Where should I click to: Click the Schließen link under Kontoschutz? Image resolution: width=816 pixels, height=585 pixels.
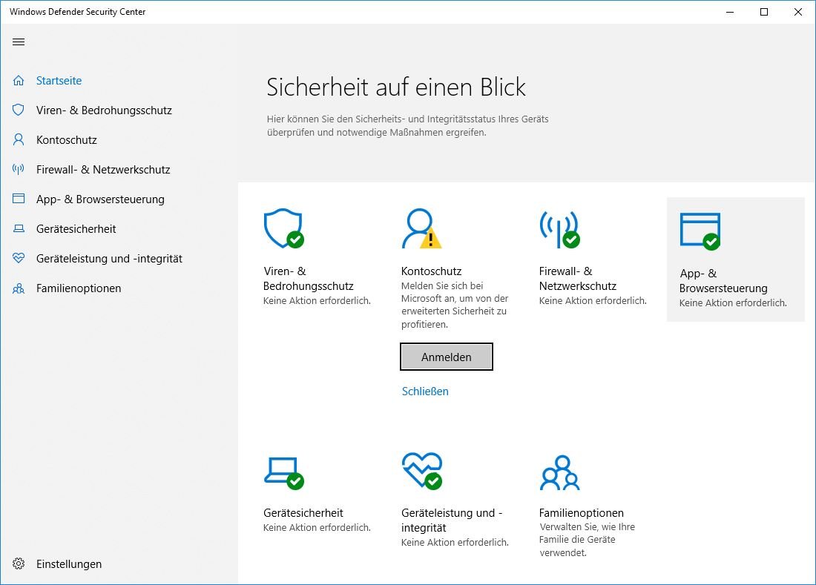(425, 391)
